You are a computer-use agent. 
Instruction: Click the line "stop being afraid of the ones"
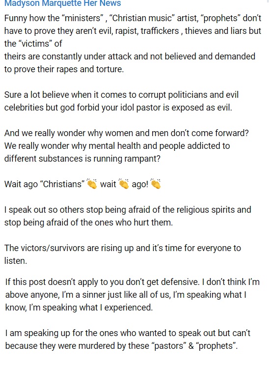(88, 222)
